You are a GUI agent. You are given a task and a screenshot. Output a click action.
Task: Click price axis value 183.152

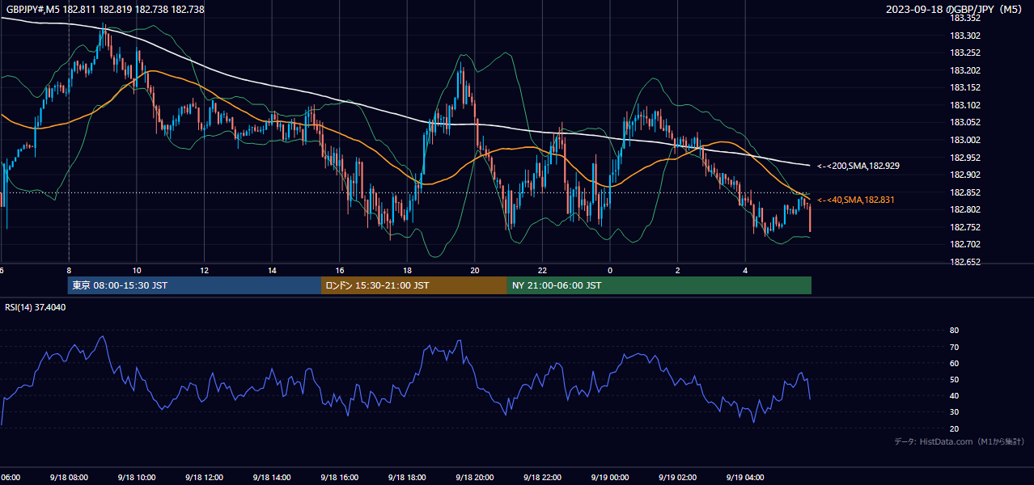click(964, 87)
